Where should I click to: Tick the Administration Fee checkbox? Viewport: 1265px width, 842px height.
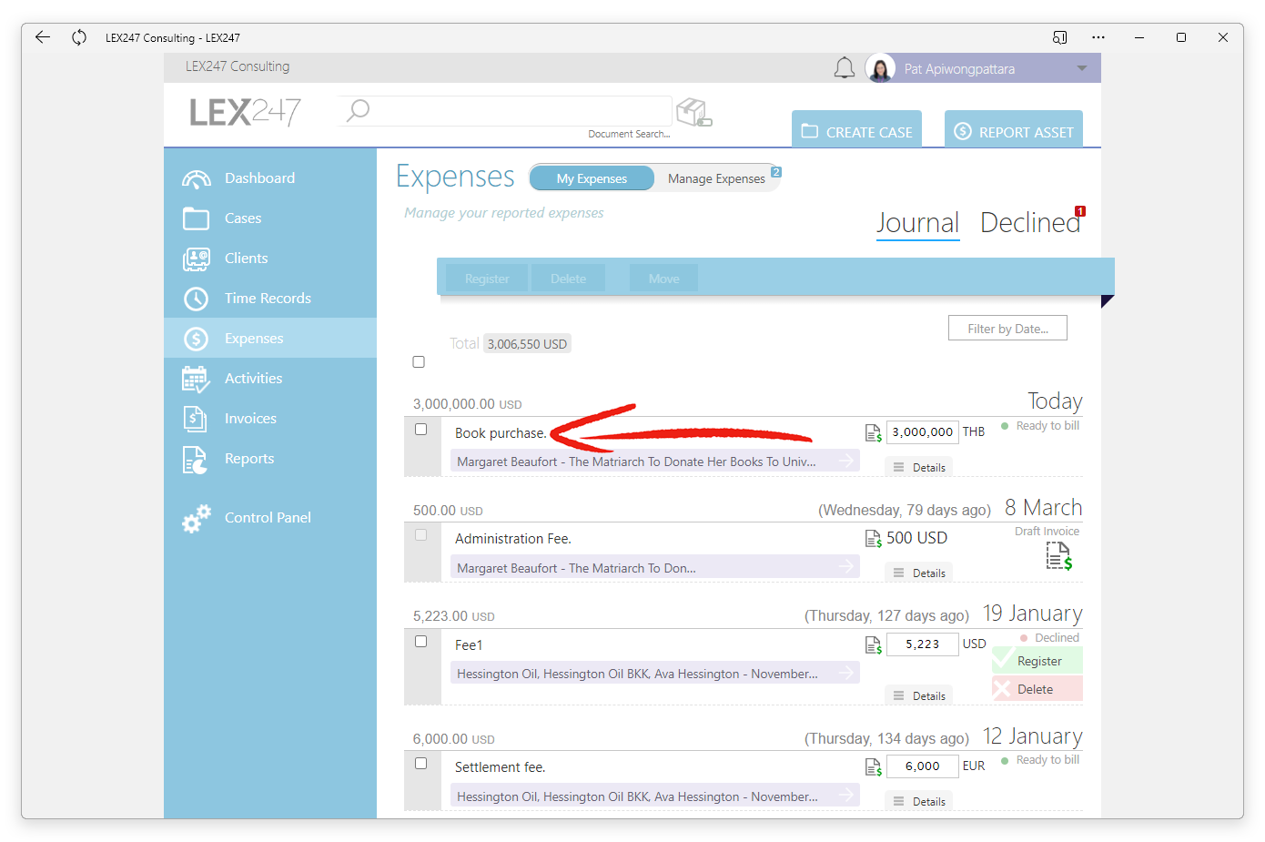(420, 534)
